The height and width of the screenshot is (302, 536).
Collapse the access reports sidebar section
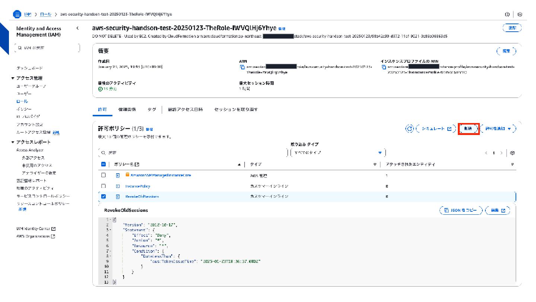point(13,142)
